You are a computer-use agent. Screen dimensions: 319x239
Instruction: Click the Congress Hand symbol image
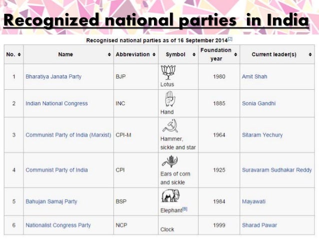(x=170, y=99)
